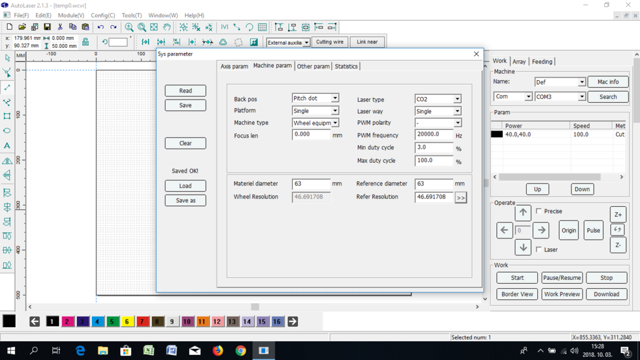The width and height of the screenshot is (640, 360).
Task: Click the Save file toolbar icon
Action: (x=47, y=27)
